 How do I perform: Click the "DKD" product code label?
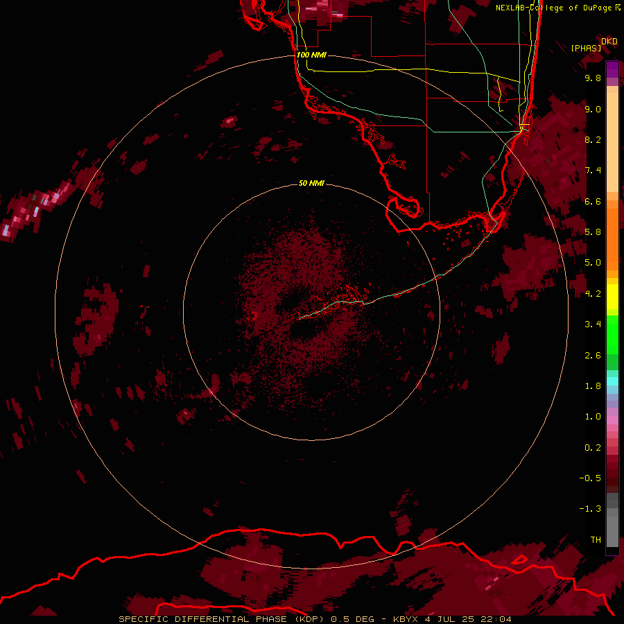tap(609, 41)
